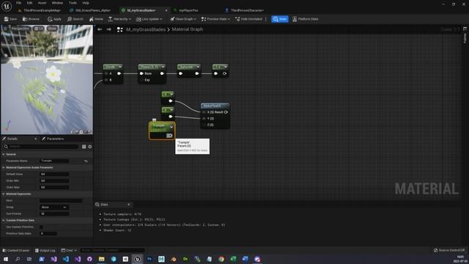The height and width of the screenshot is (264, 469).
Task: Open the File menu
Action: 18,3
